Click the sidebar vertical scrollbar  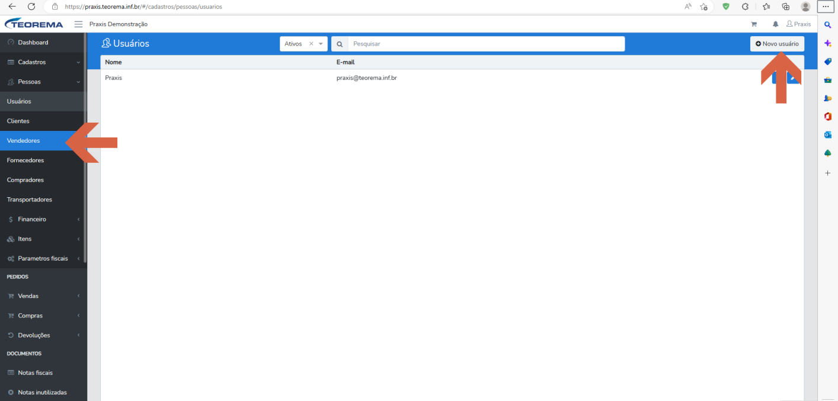click(x=85, y=148)
